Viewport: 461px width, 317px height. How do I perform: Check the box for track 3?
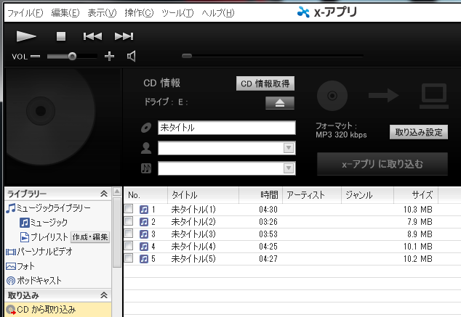click(x=129, y=234)
